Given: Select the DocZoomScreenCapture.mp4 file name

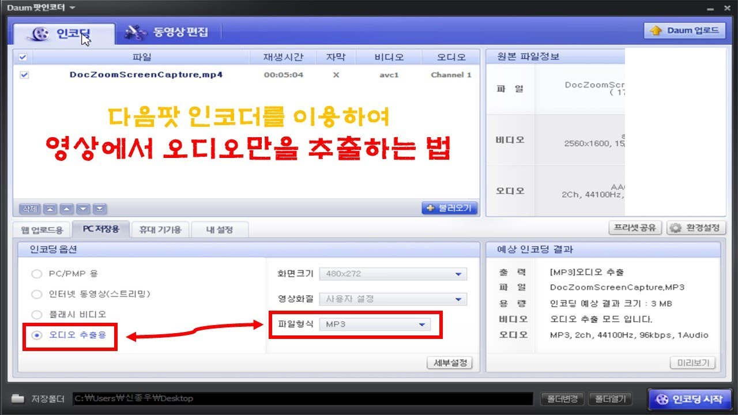Looking at the screenshot, I should coord(146,75).
